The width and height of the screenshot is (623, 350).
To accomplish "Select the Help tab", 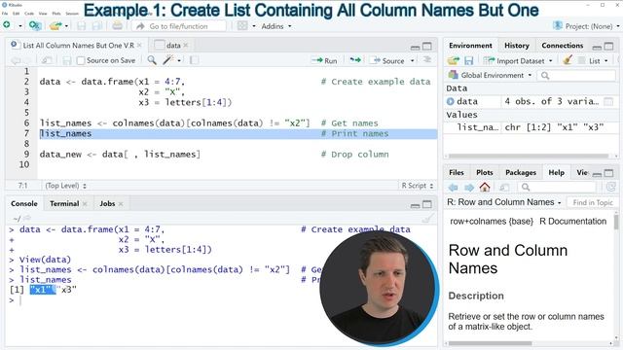I will (556, 172).
